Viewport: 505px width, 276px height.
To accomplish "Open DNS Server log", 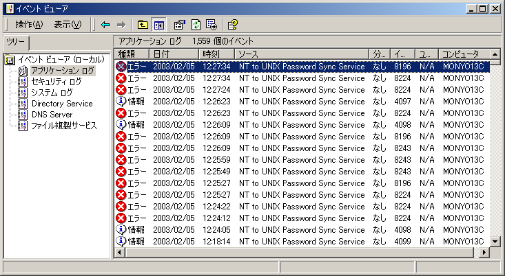I will (52, 115).
